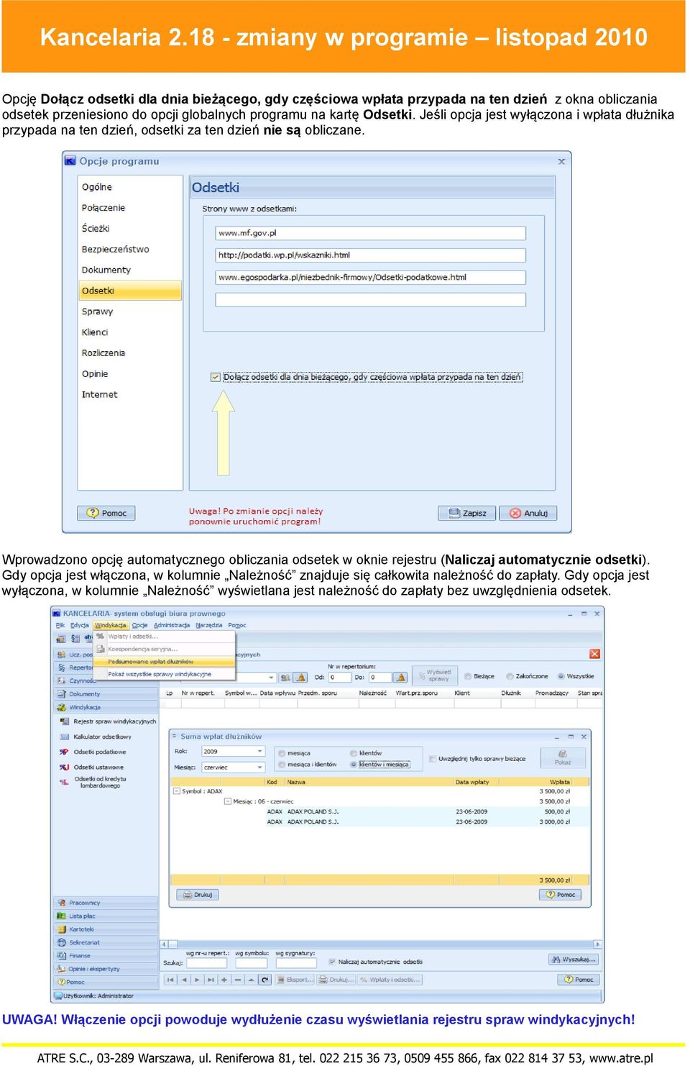Open the Administracja menu

pos(172,625)
